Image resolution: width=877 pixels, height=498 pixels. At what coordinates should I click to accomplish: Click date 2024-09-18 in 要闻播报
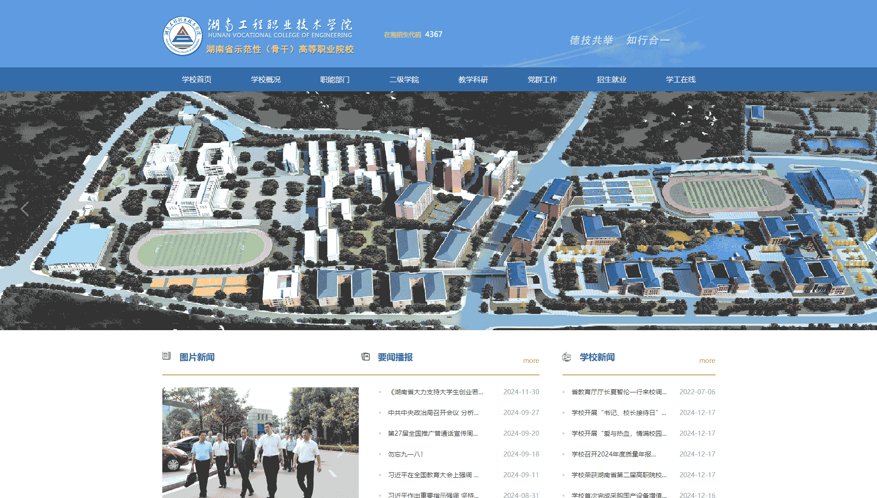[x=521, y=454]
